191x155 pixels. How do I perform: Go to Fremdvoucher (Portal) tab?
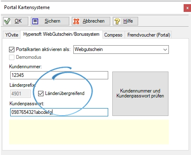point(149,35)
